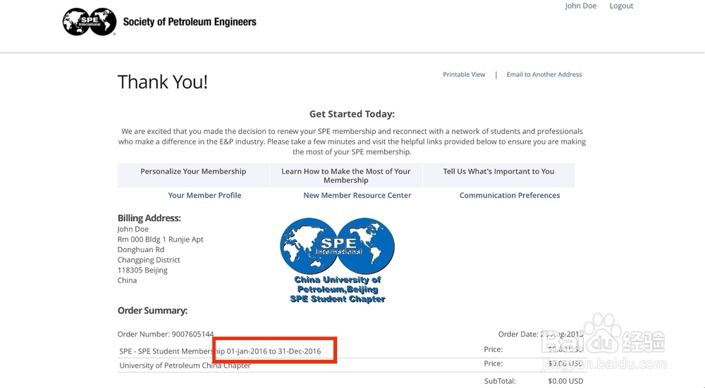The width and height of the screenshot is (705, 388).
Task: Select the 118305 Beijing line
Action: tap(142, 270)
